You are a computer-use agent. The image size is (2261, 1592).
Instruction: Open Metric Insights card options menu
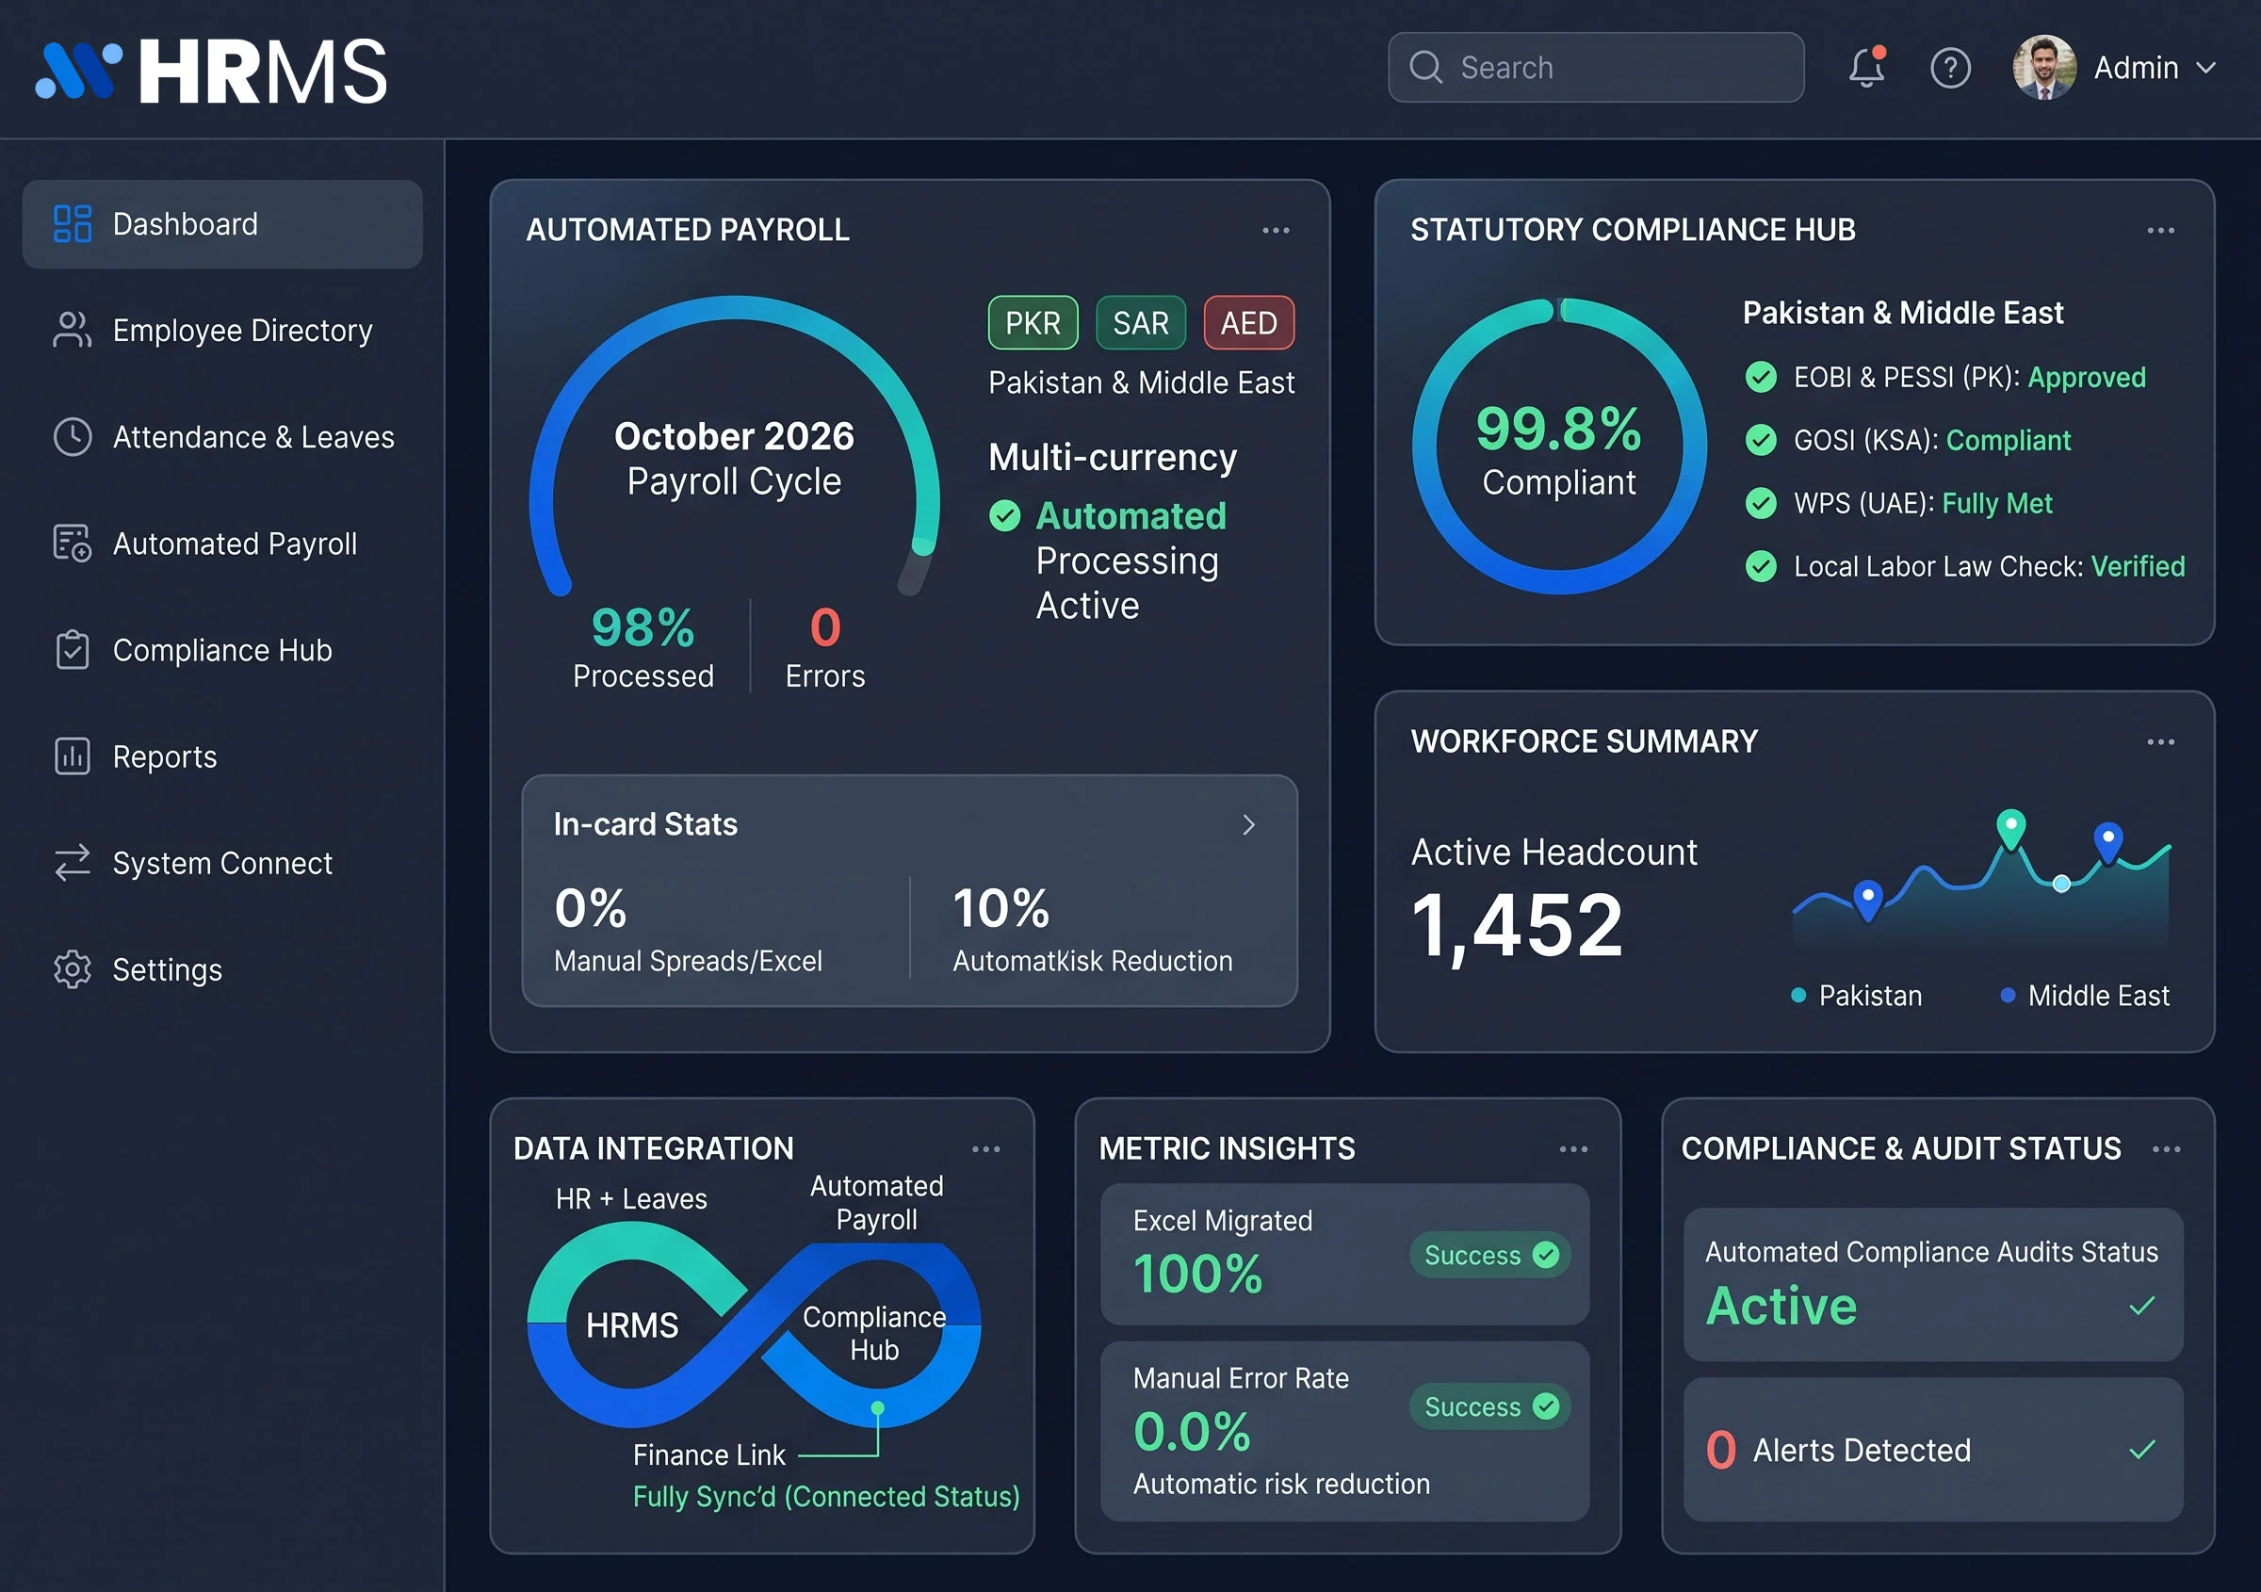point(1573,1149)
